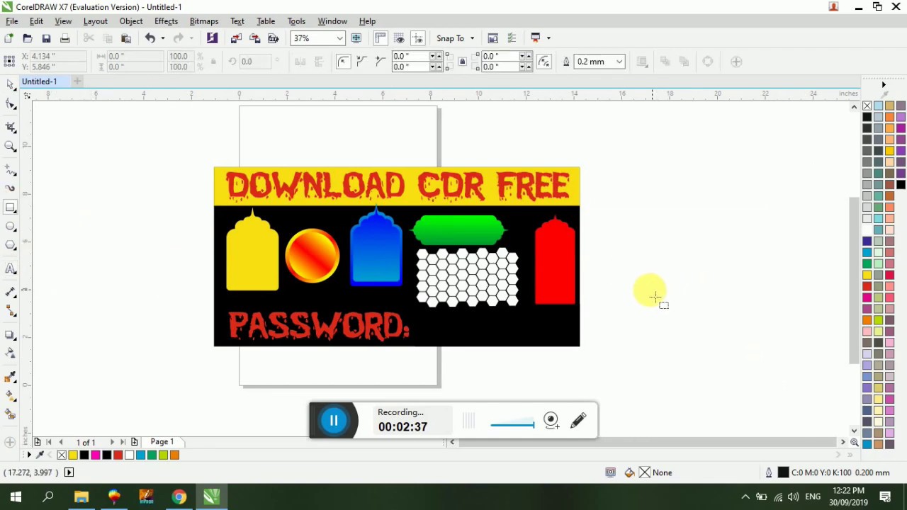Viewport: 907px width, 510px height.
Task: Create a new document with the New icon
Action: 9,38
